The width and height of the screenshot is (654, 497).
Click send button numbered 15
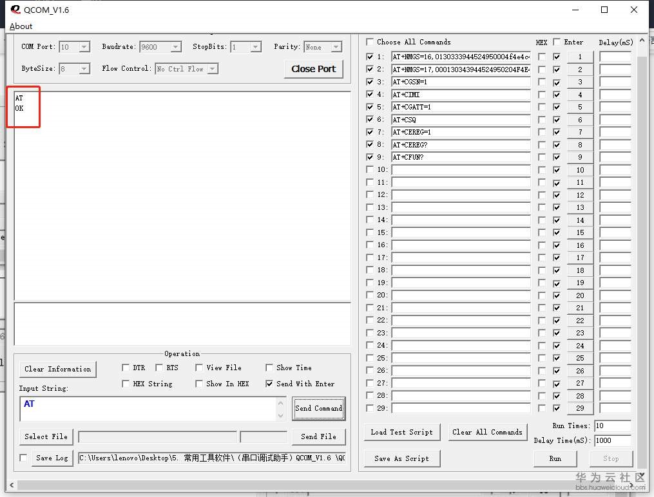coord(580,232)
